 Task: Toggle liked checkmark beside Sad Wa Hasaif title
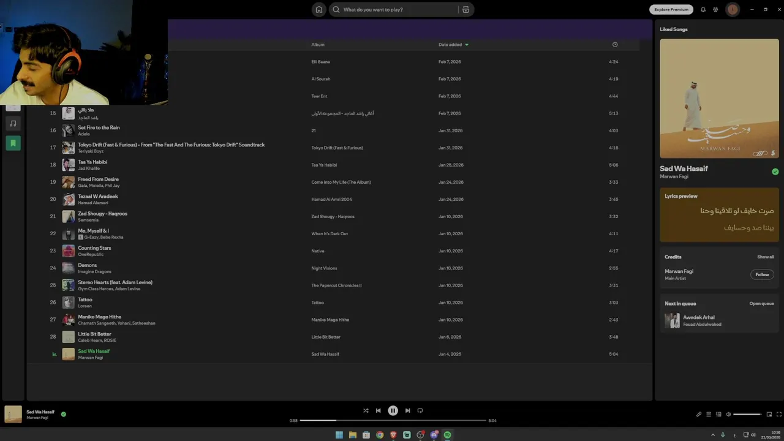pos(775,171)
